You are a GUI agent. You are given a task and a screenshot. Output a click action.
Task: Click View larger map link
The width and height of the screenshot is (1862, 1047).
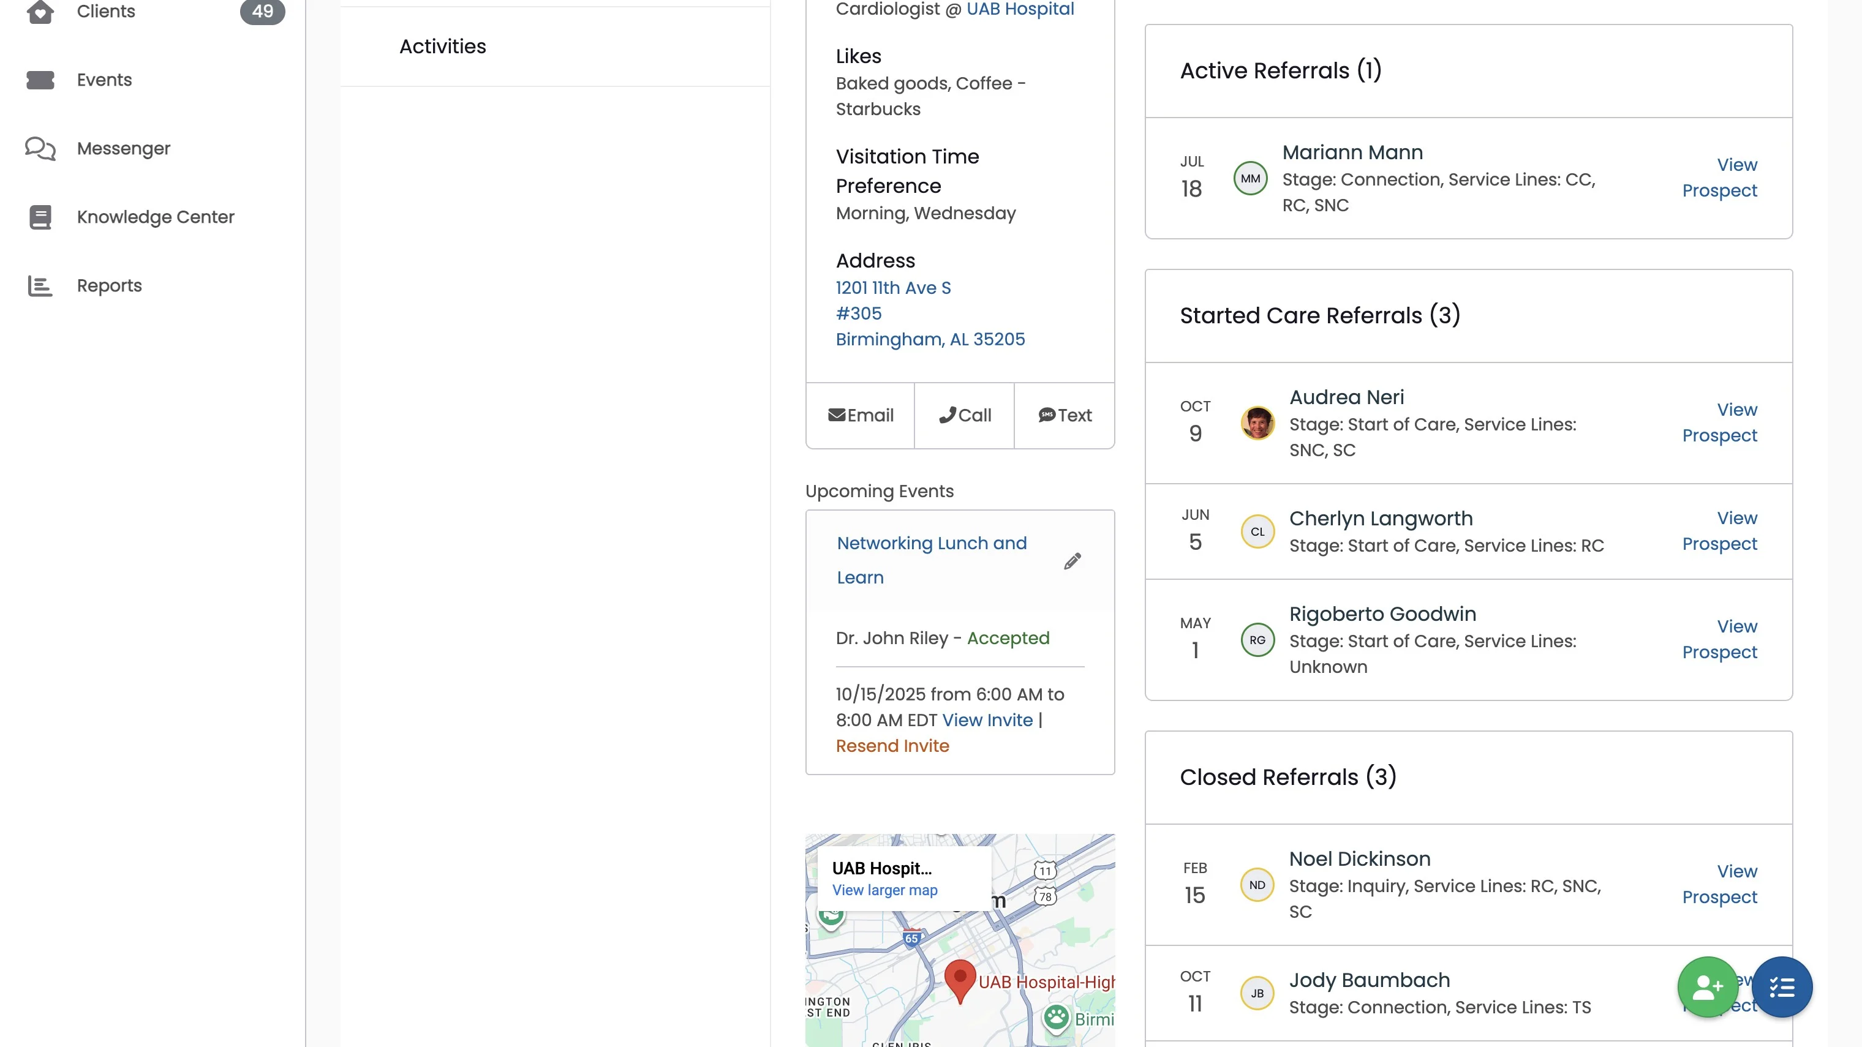(884, 890)
